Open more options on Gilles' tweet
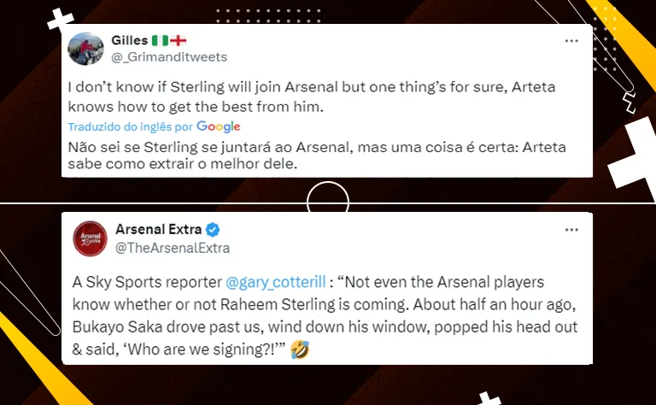Viewport: 656px width, 405px height. (571, 42)
